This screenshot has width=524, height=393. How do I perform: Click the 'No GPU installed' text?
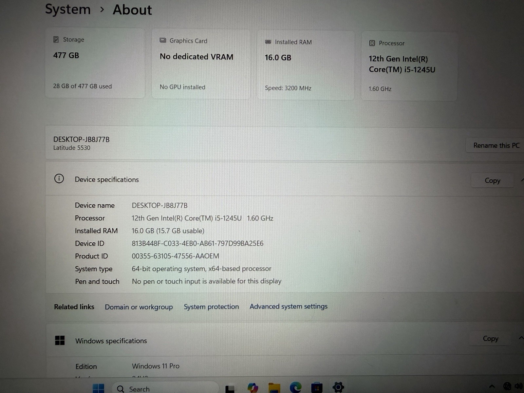click(182, 87)
